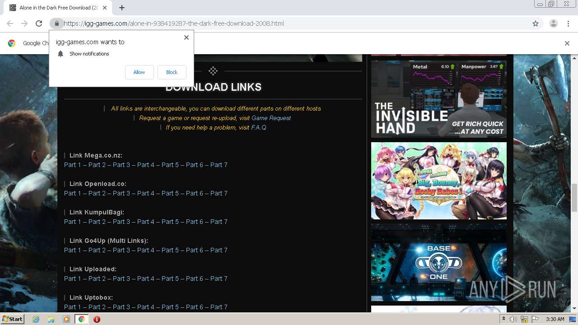Click scrollbar down arrow
Image resolution: width=578 pixels, height=325 pixels.
574,308
